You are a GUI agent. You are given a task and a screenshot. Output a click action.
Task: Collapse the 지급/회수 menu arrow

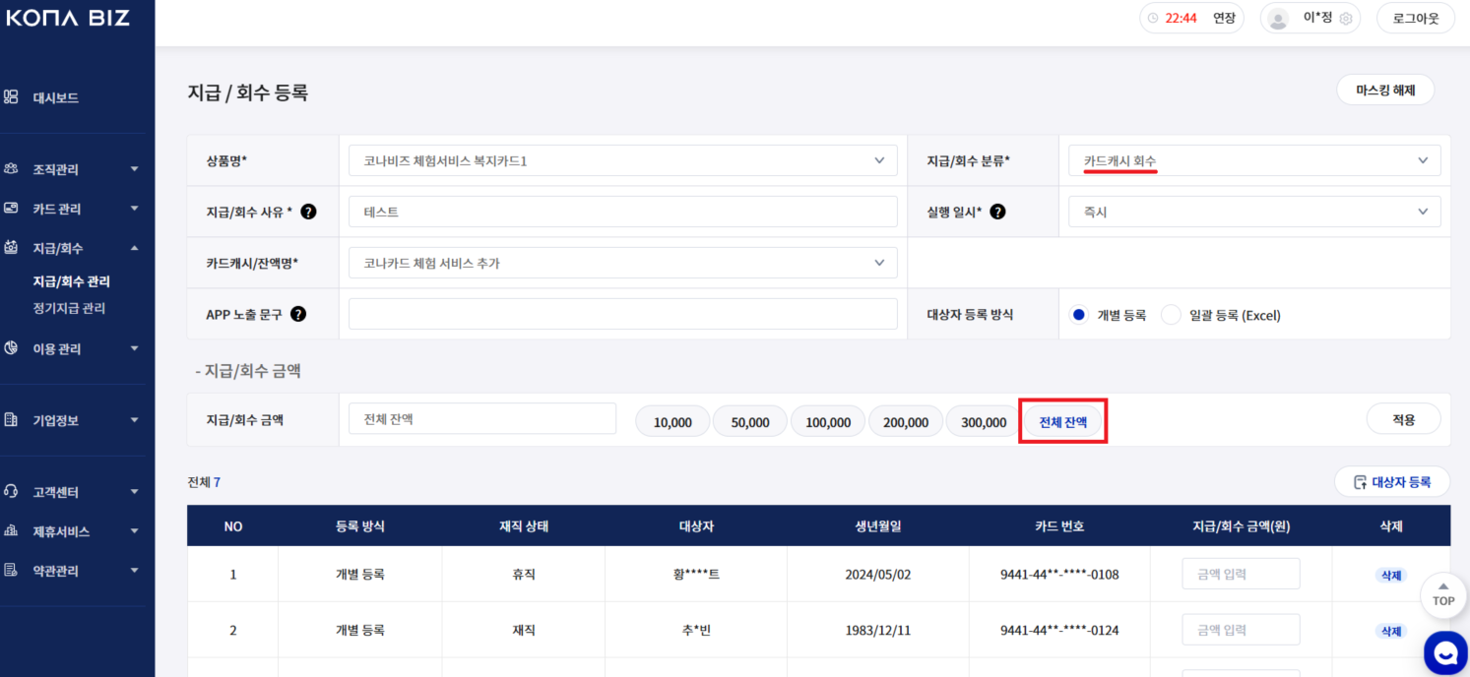coord(135,248)
